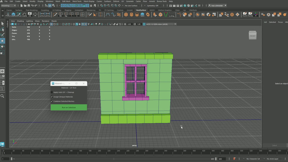Screen dimensions: 288x162
Task: Enable Apply Auto UV + Cleanup checkbox
Action: 52,92
